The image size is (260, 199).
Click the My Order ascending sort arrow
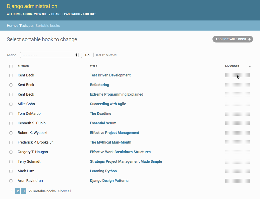(250, 67)
